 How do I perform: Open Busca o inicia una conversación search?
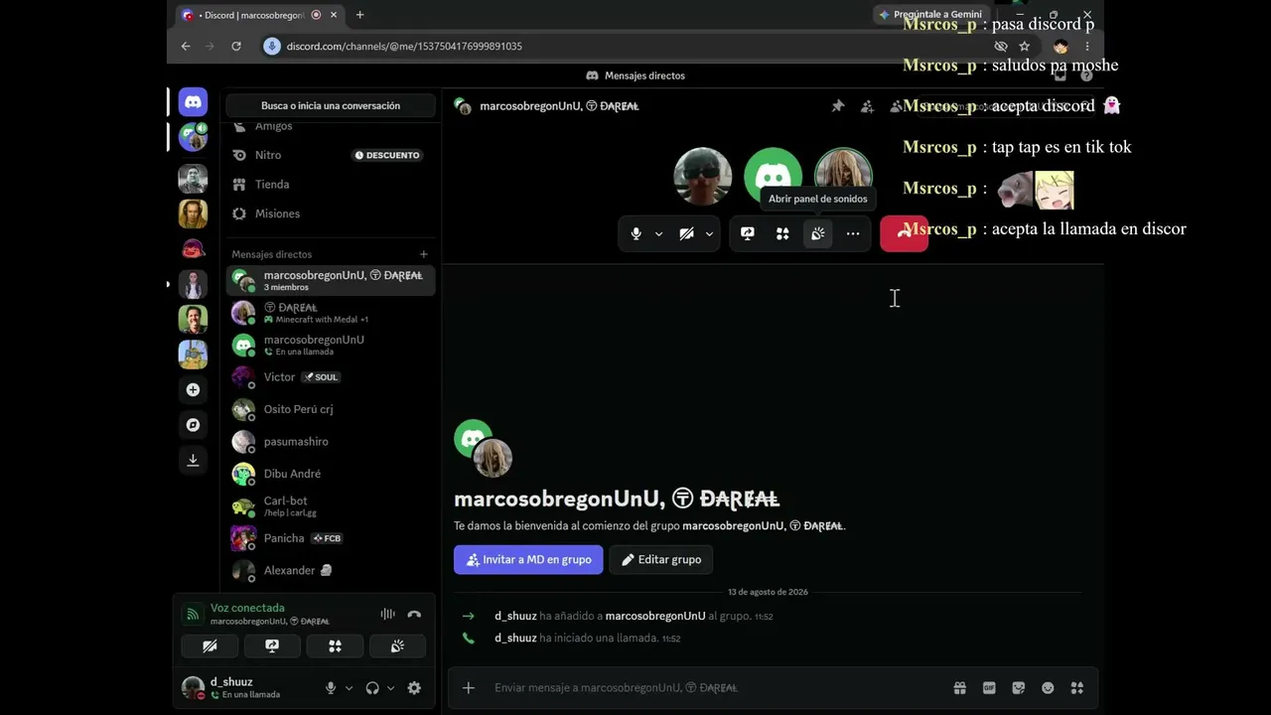331,105
